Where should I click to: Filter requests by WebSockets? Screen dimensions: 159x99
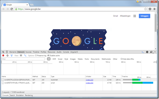[106, 59]
